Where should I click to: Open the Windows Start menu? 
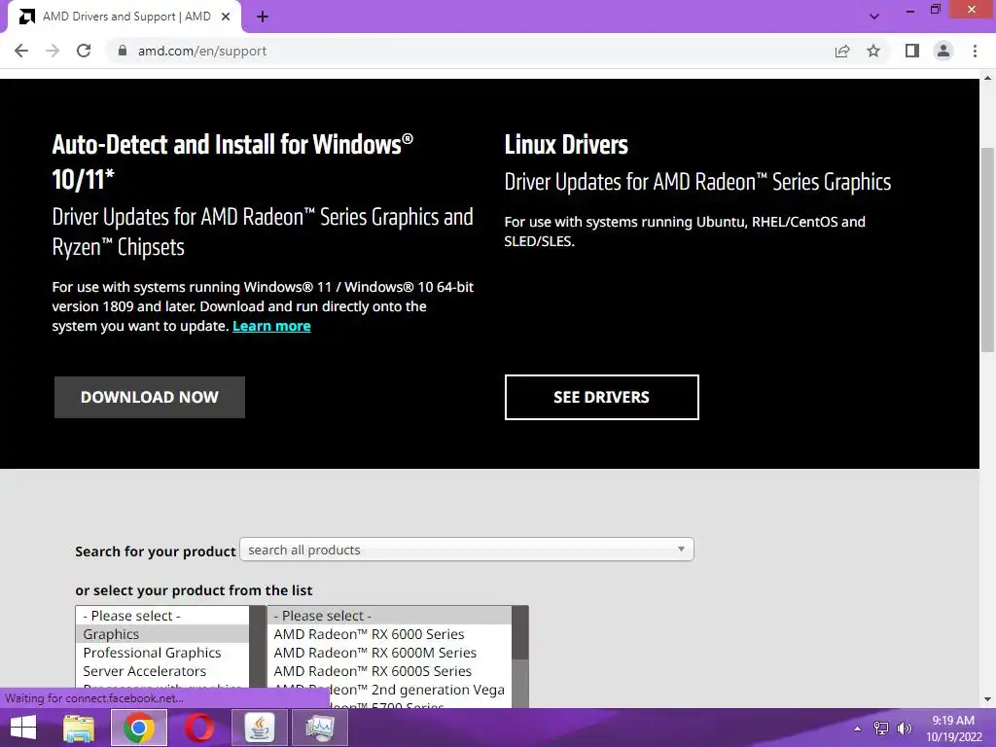pyautogui.click(x=23, y=728)
